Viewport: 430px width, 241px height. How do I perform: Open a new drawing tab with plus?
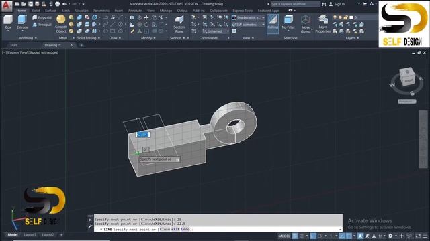pos(81,45)
